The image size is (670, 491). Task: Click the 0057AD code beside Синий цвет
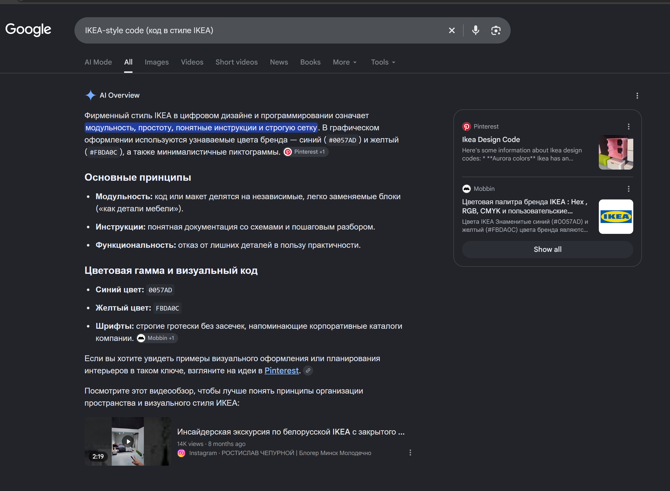[x=160, y=290]
